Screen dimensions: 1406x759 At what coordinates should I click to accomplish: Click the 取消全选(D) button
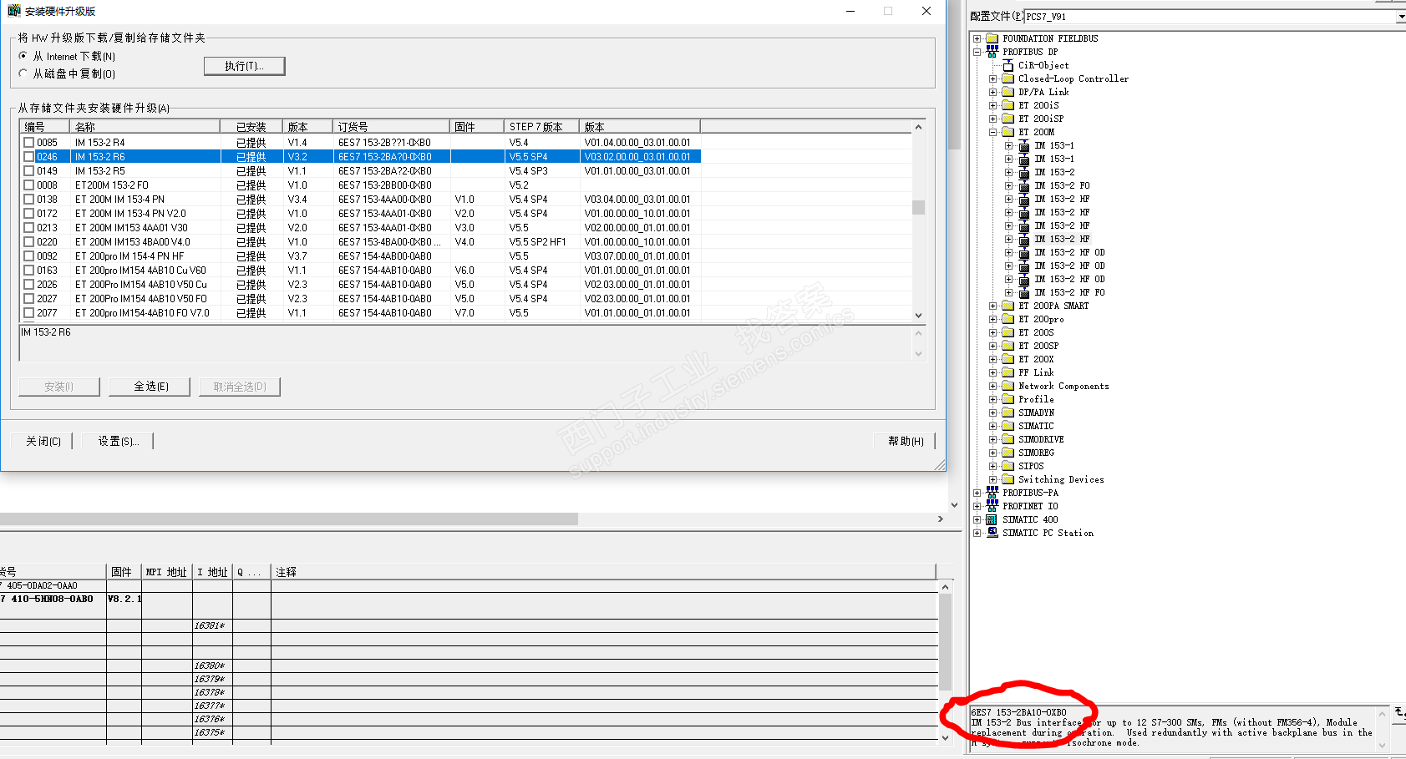tap(240, 387)
